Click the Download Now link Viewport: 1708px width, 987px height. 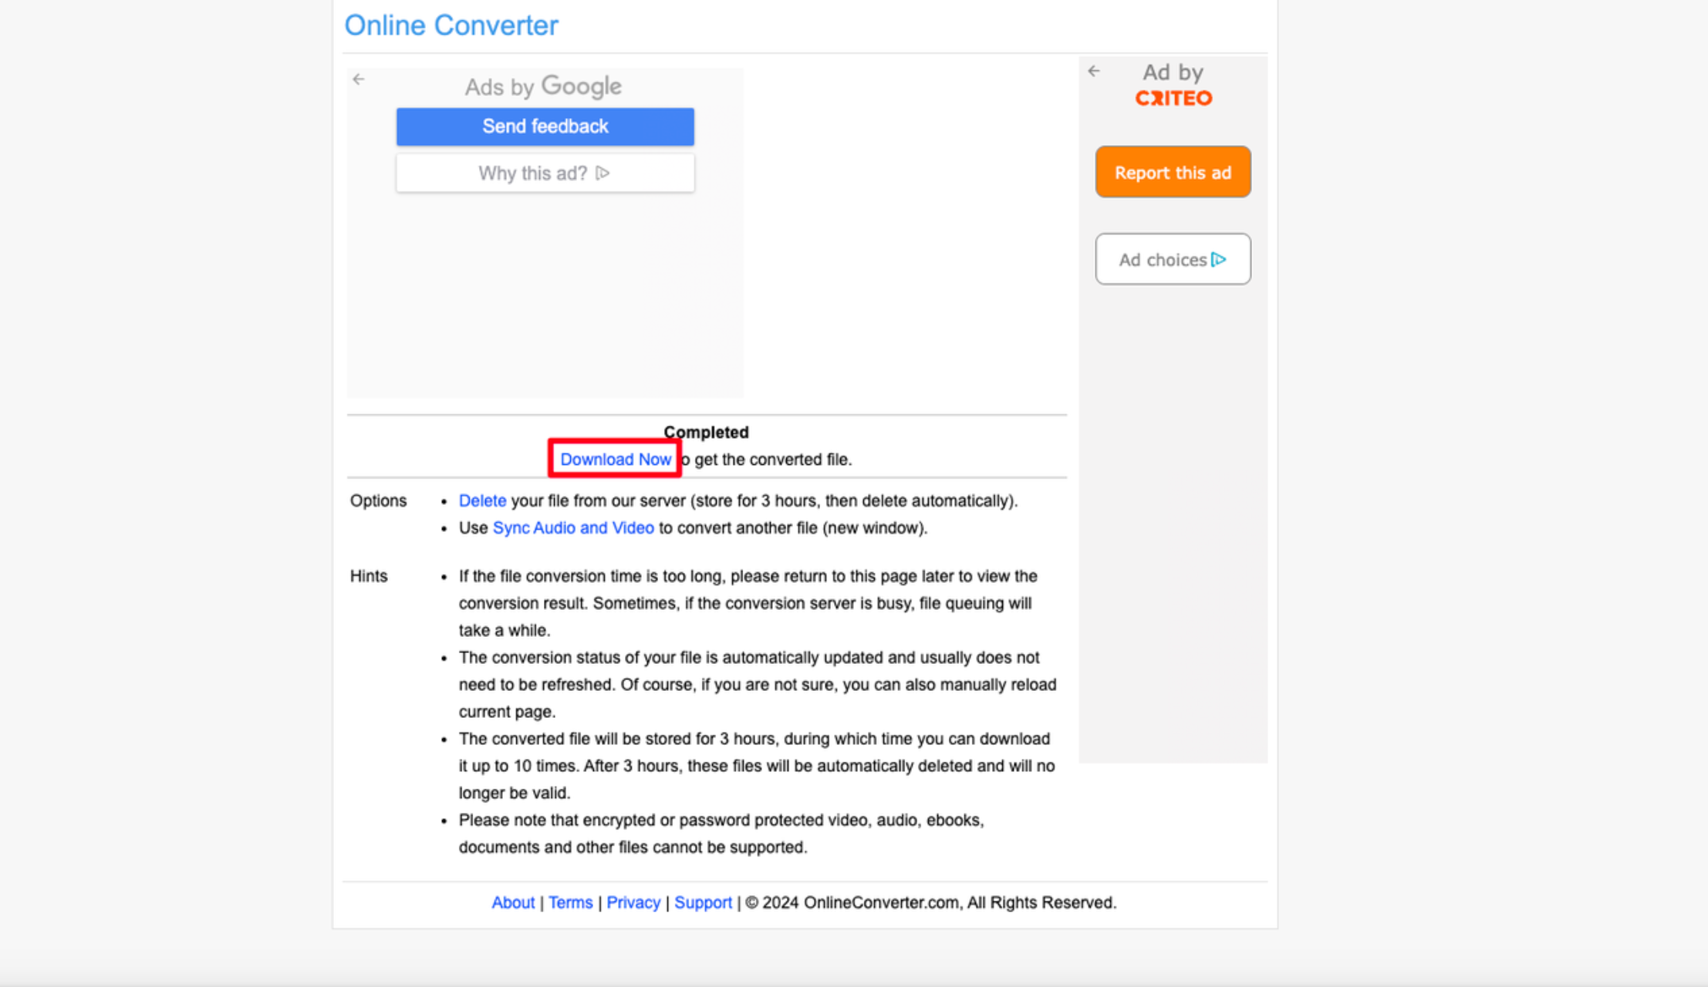coord(616,460)
